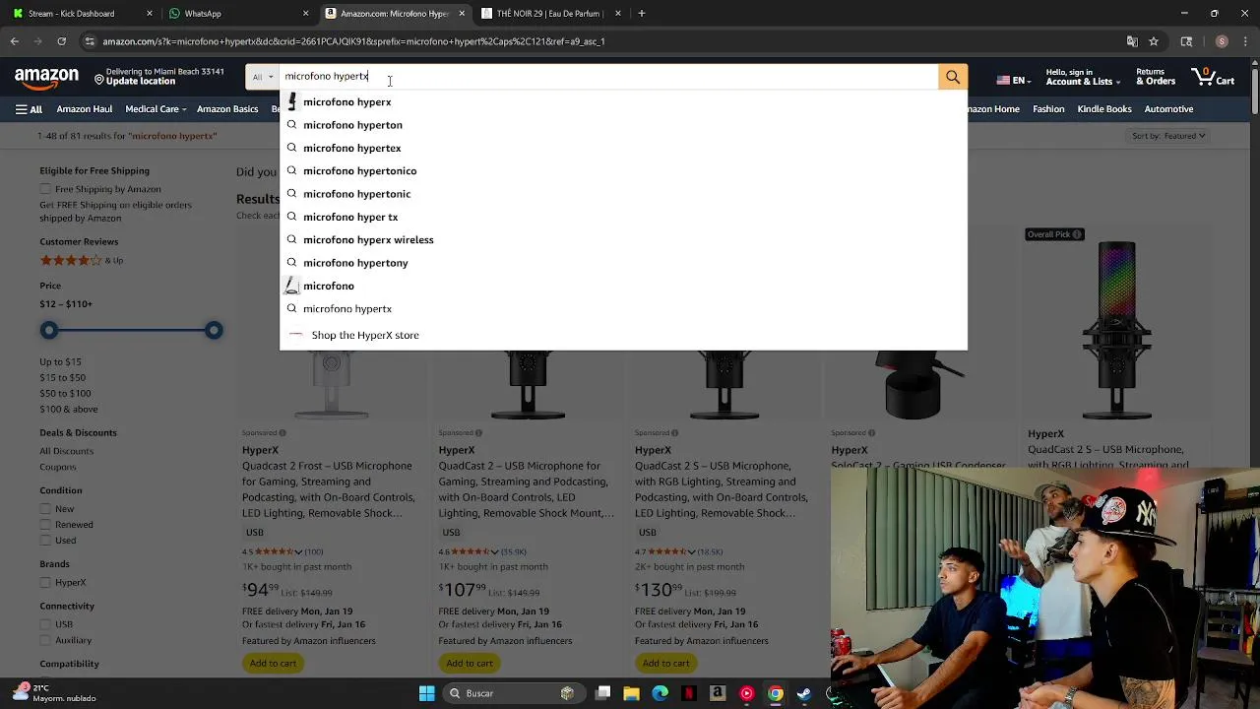Open Returns & Orders
Screen dimensions: 1260x709
pyautogui.click(x=1156, y=77)
